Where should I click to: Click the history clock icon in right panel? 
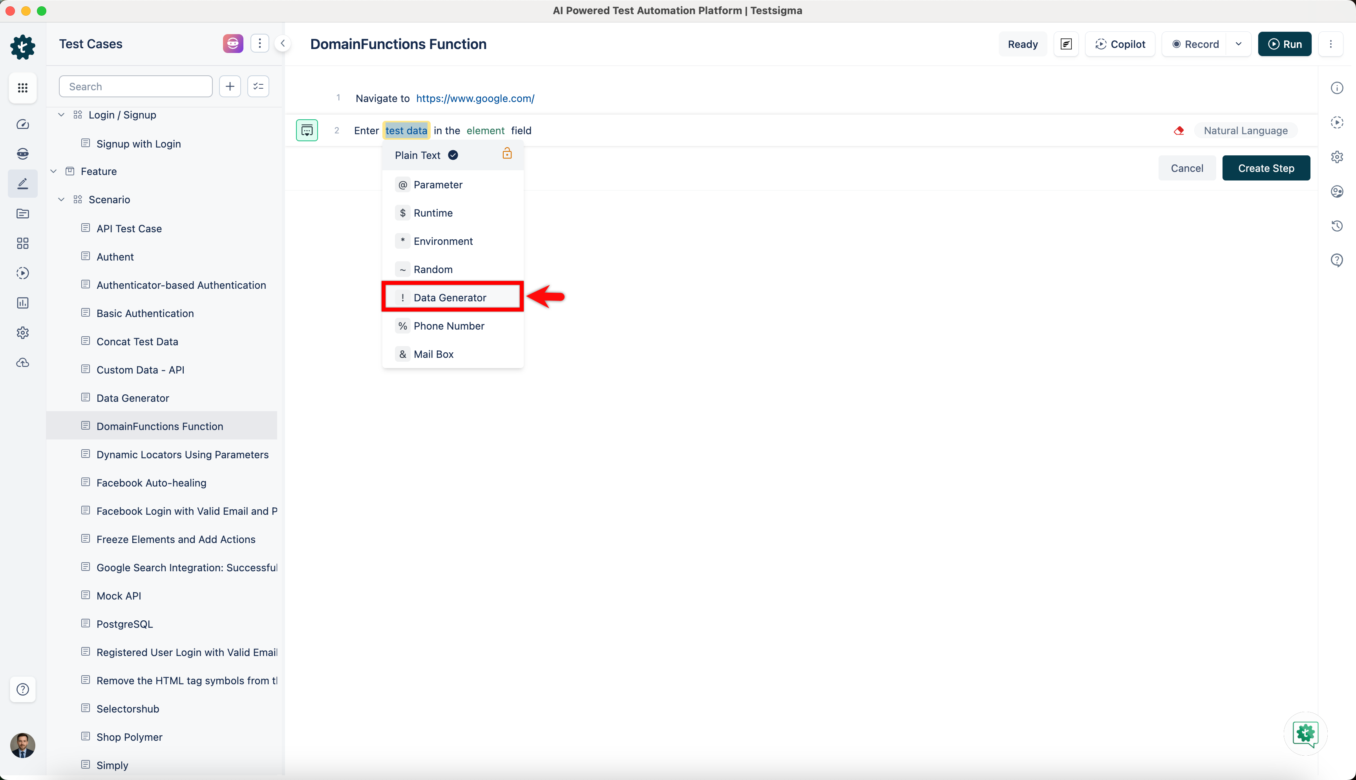click(1337, 226)
